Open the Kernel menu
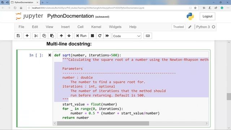The image size is (231, 130). tap(96, 27)
